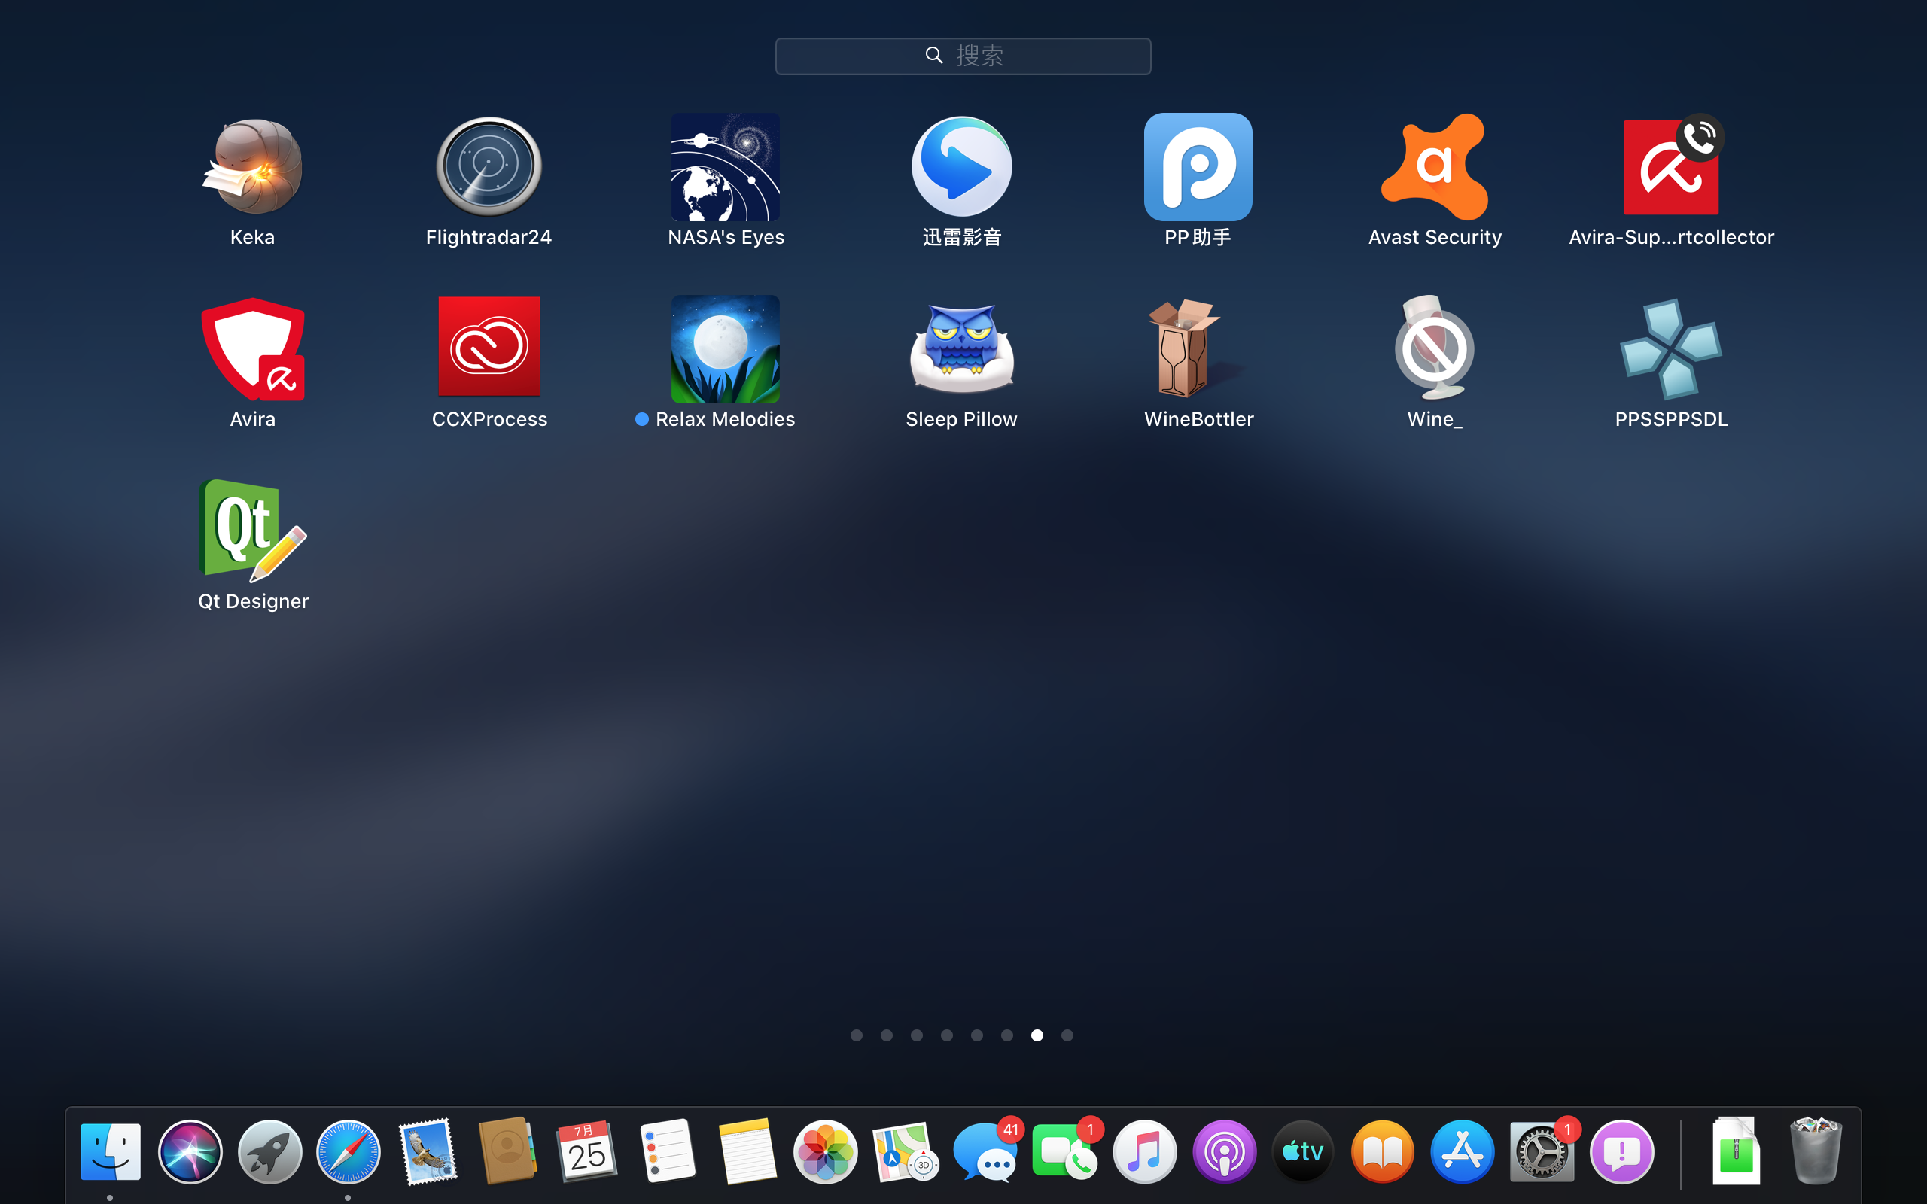Click the "PPSSPPSDL" label
Screen dimensions: 1927x1204
(1671, 419)
